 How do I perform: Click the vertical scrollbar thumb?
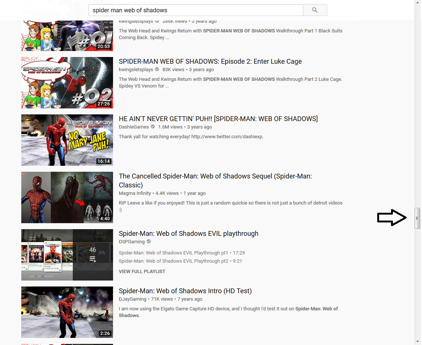point(418,218)
